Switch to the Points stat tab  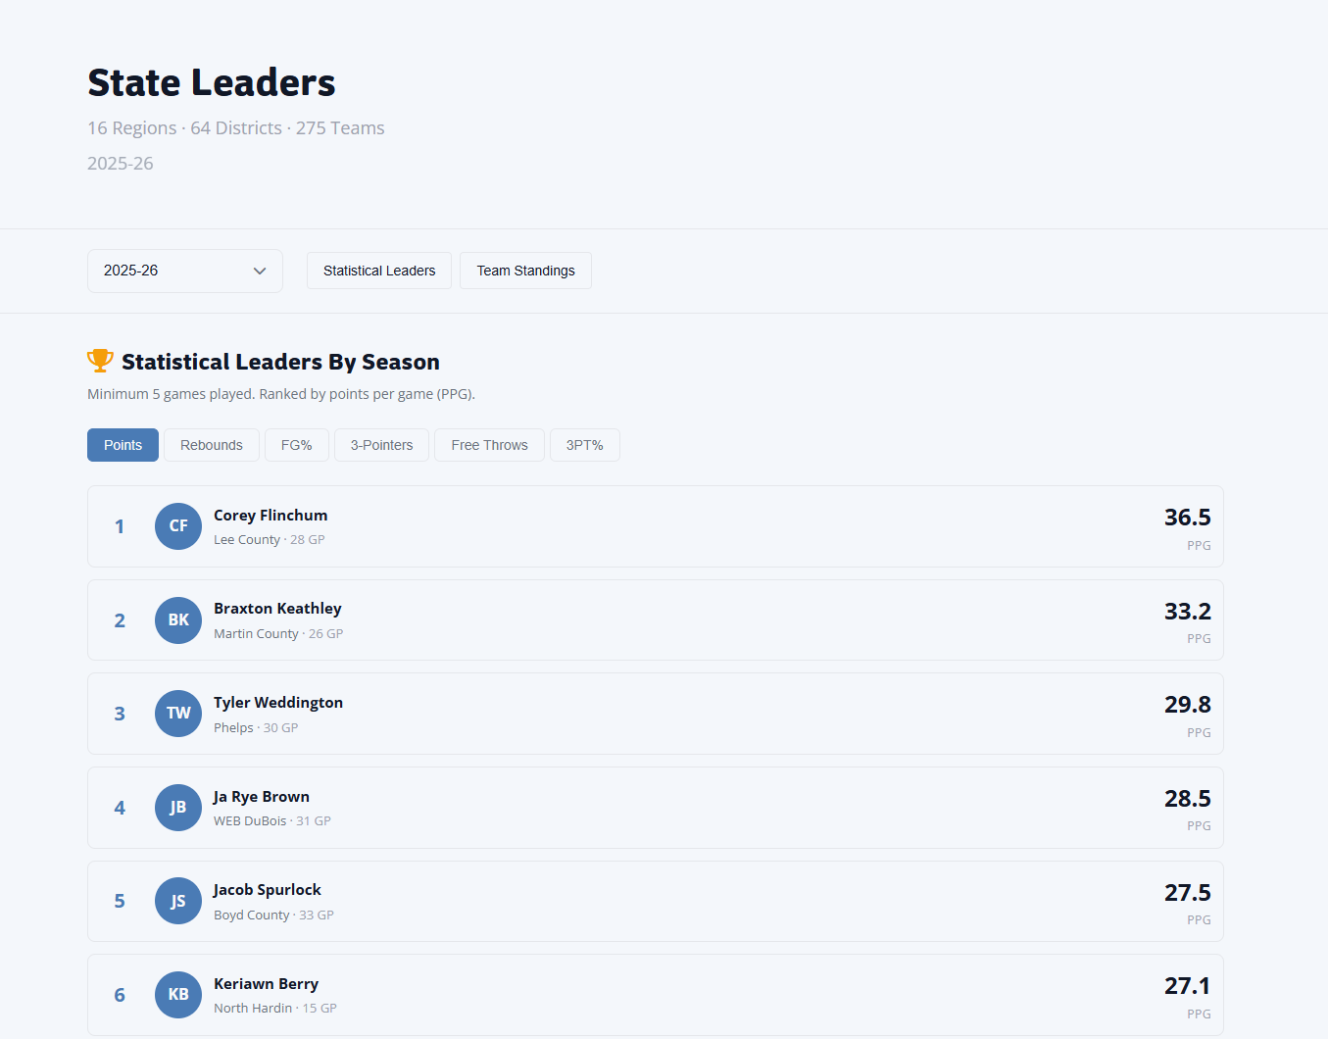point(123,445)
